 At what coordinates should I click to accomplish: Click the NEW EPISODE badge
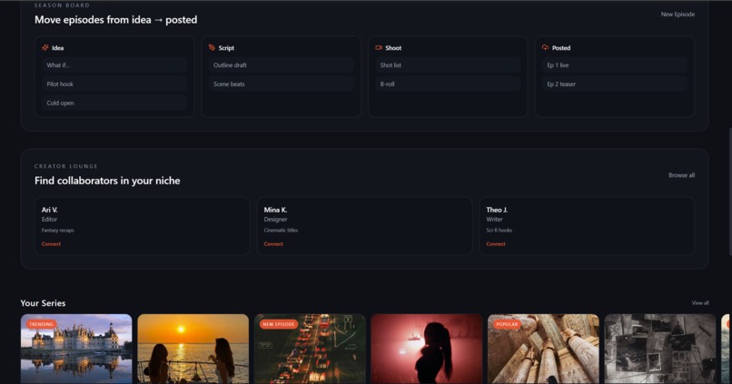pos(278,324)
